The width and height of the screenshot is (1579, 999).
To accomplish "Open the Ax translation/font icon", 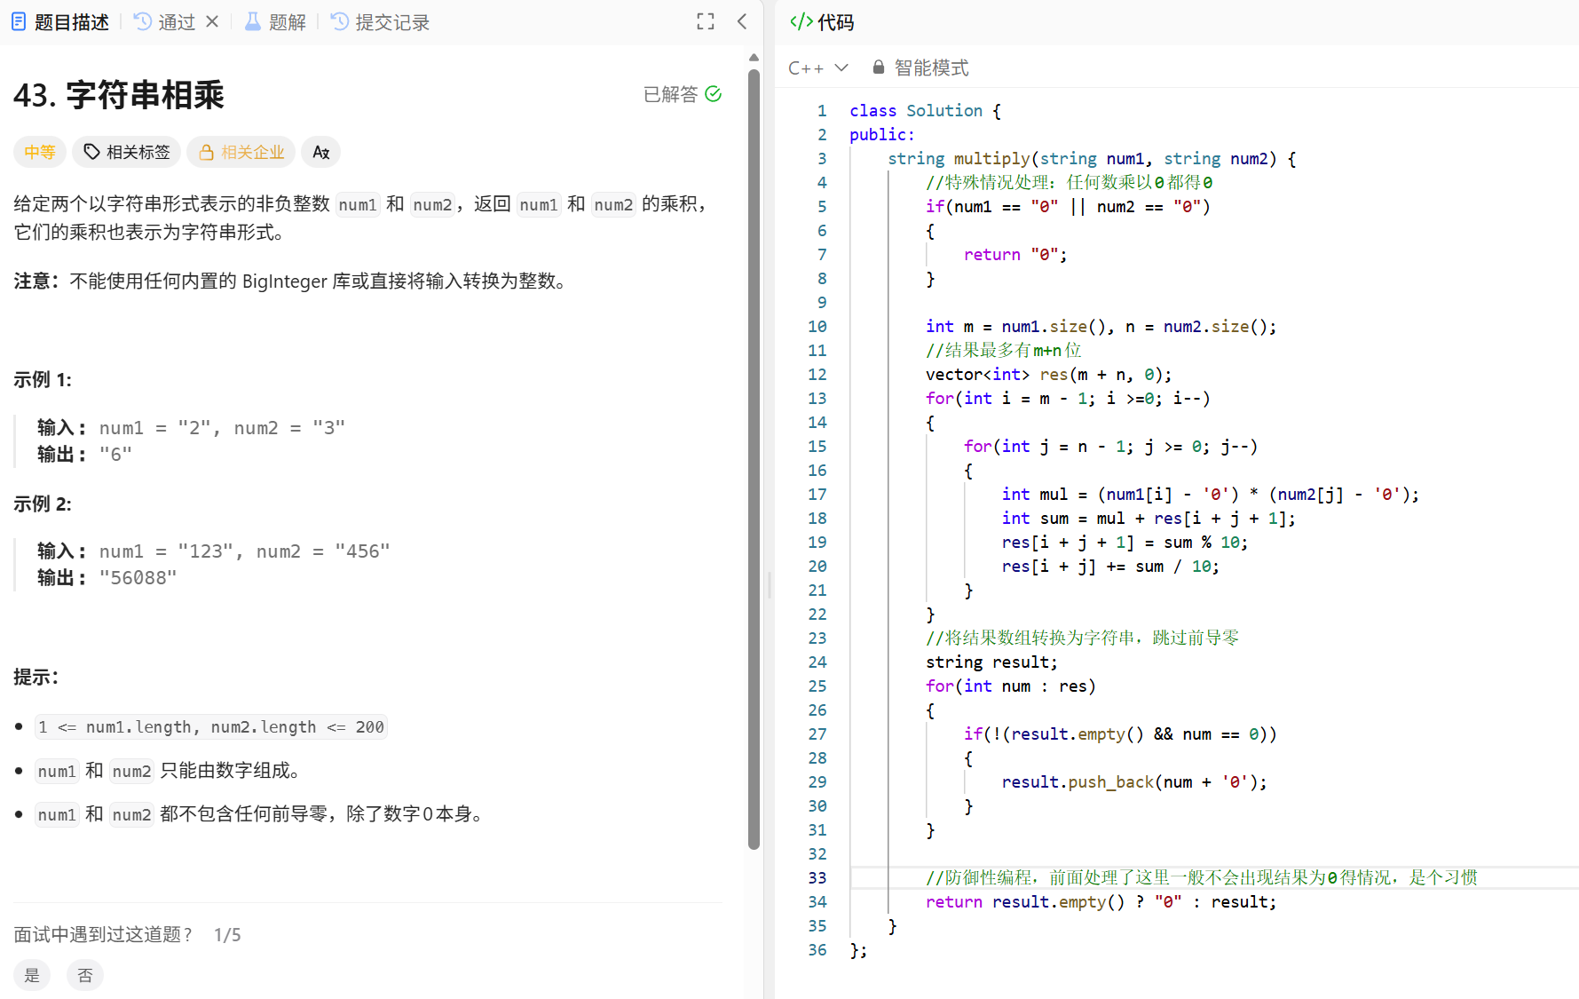I will (x=320, y=152).
